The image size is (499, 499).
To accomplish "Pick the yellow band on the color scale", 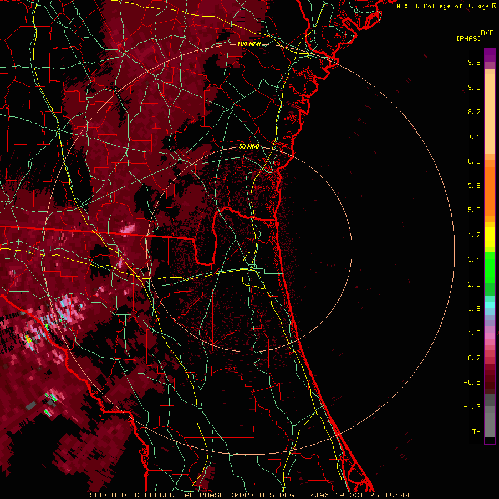I will (x=490, y=237).
